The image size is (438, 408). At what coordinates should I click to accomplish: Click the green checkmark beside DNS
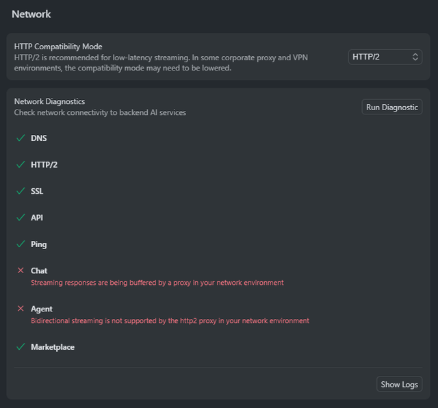tap(21, 138)
